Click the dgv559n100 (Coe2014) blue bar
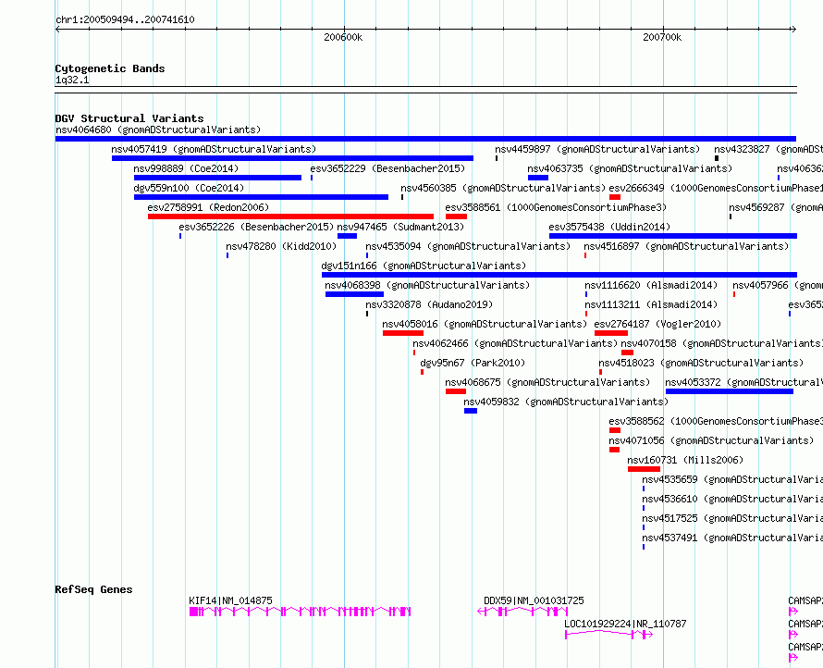Viewport: 823px width, 668px height. [261, 197]
